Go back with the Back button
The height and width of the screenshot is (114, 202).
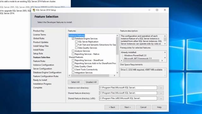click(x=112, y=107)
